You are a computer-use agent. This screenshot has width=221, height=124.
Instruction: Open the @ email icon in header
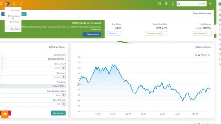166,4
